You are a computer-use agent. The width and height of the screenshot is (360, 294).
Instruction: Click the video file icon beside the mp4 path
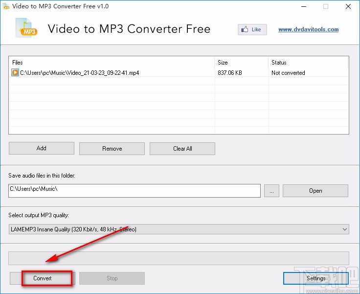15,72
